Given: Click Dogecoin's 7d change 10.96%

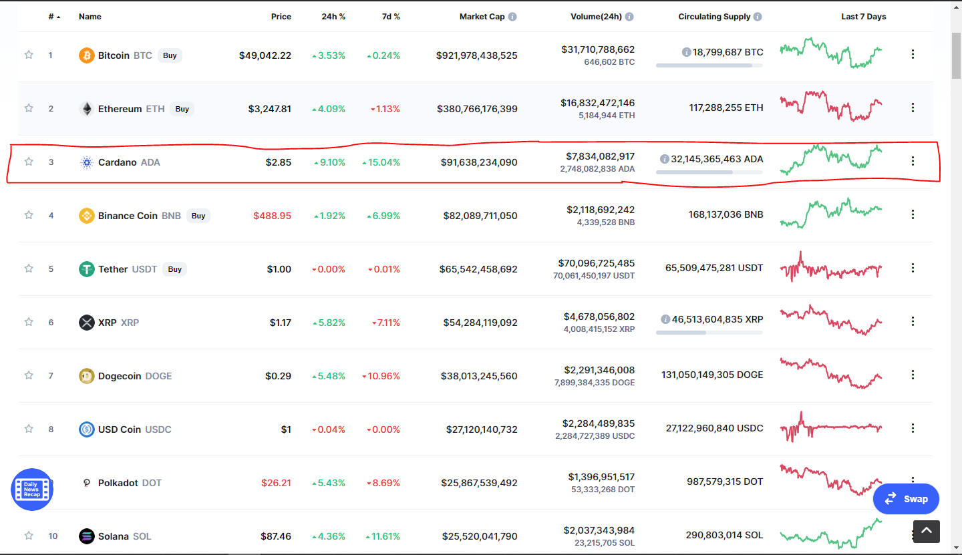Looking at the screenshot, I should (x=381, y=376).
